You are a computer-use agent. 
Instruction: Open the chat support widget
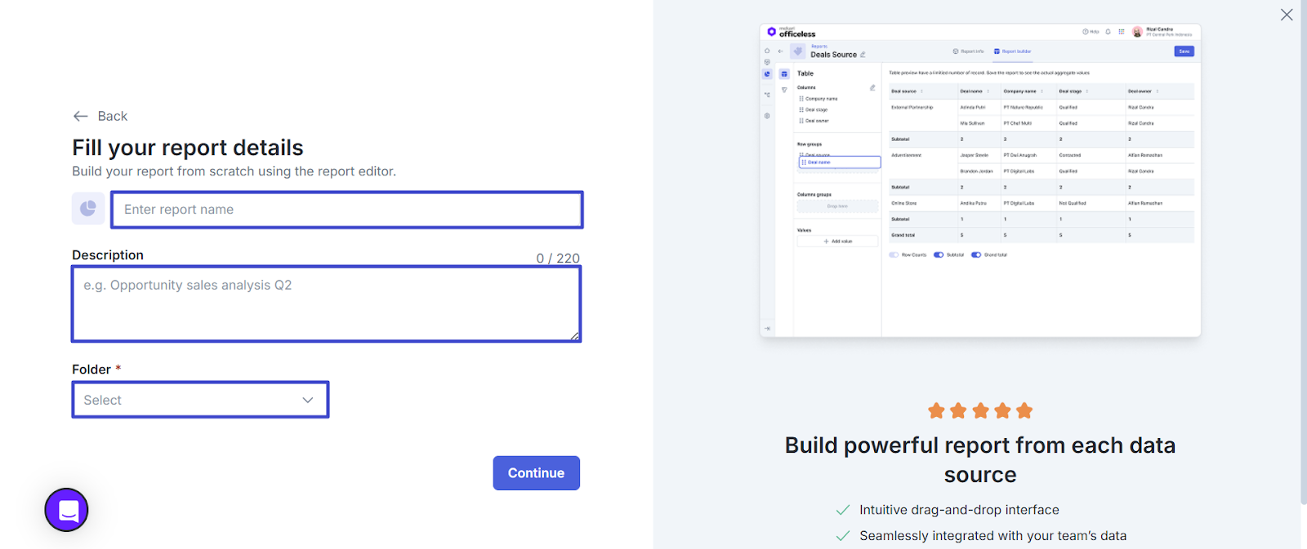click(67, 510)
